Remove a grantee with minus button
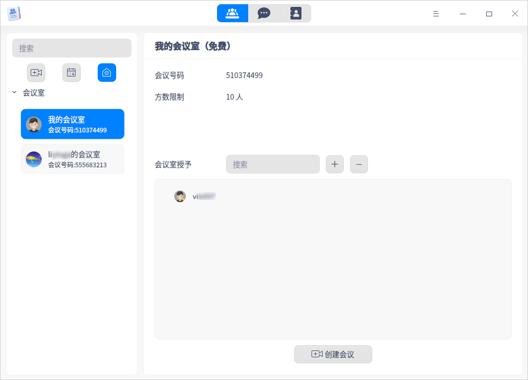528x380 pixels. (359, 164)
